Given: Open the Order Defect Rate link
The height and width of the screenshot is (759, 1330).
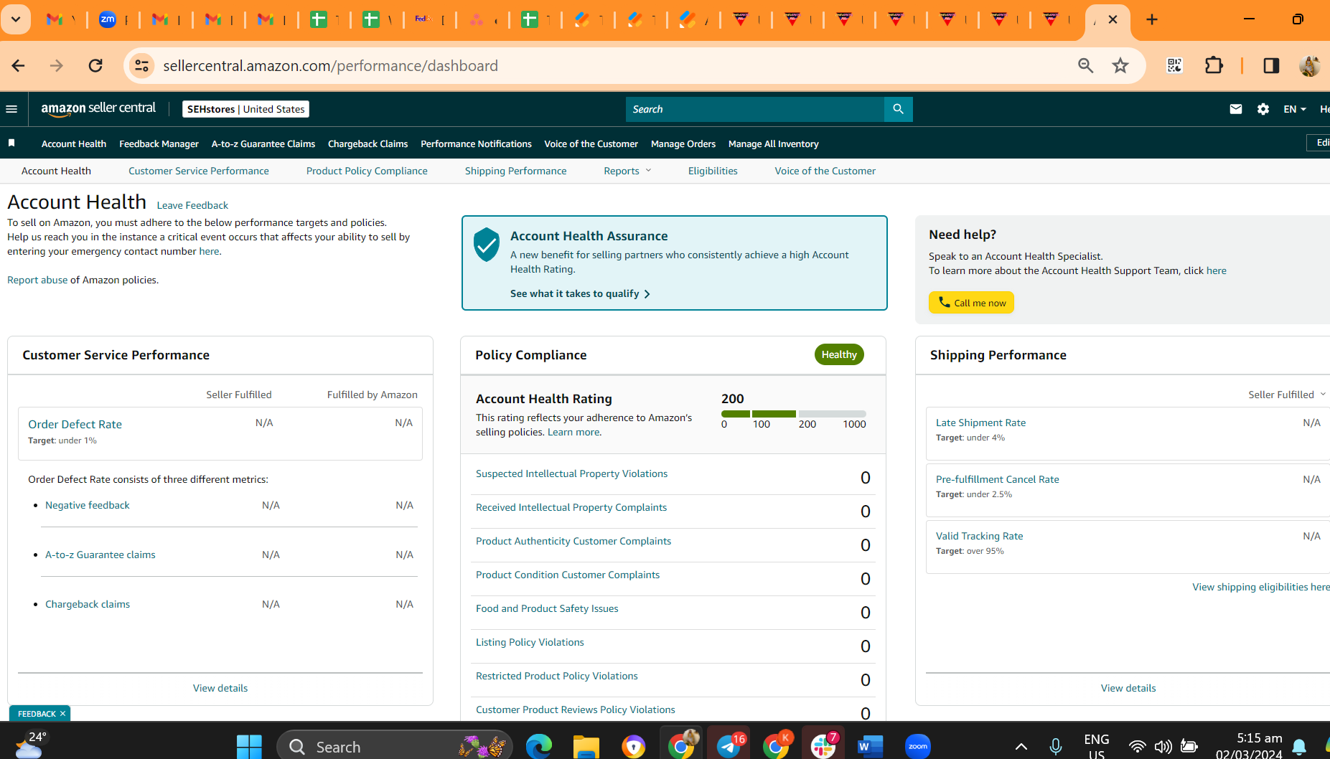Looking at the screenshot, I should click(75, 424).
